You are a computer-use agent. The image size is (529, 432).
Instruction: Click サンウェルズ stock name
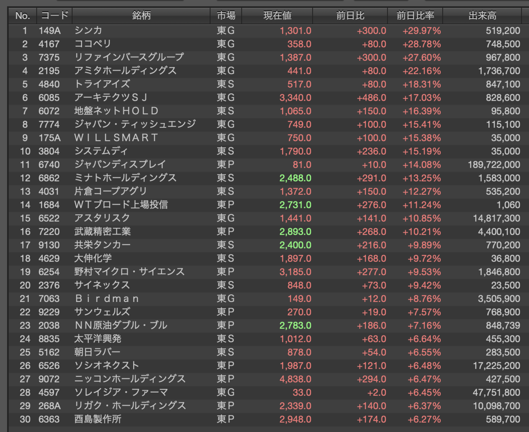[102, 312]
